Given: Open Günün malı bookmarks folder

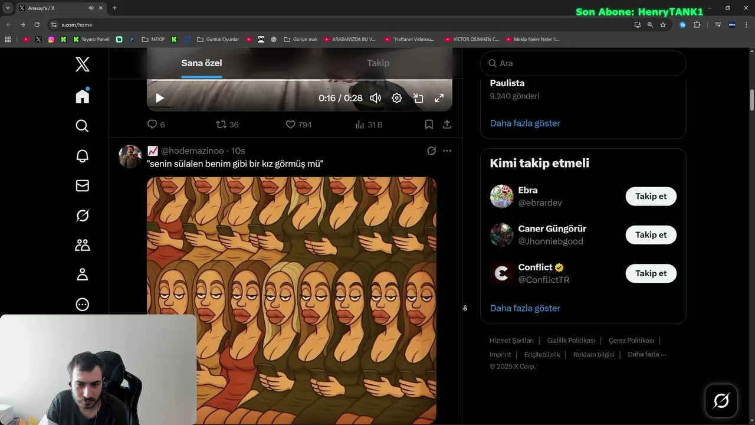Looking at the screenshot, I should click(x=300, y=40).
